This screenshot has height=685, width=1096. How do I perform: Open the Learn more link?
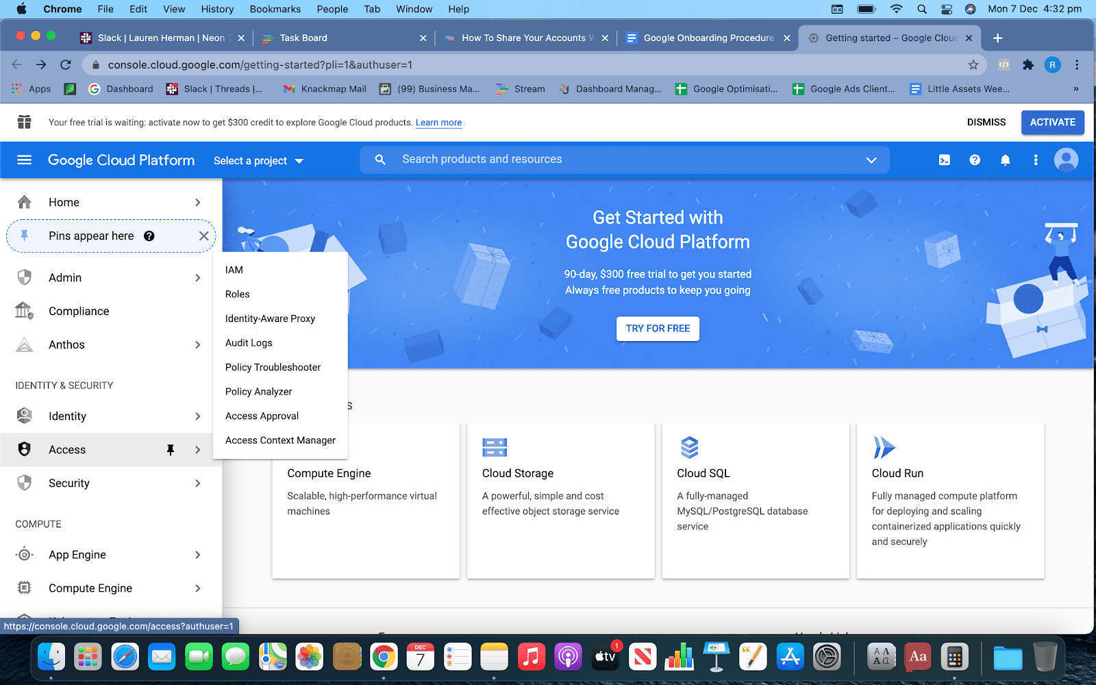coord(438,123)
